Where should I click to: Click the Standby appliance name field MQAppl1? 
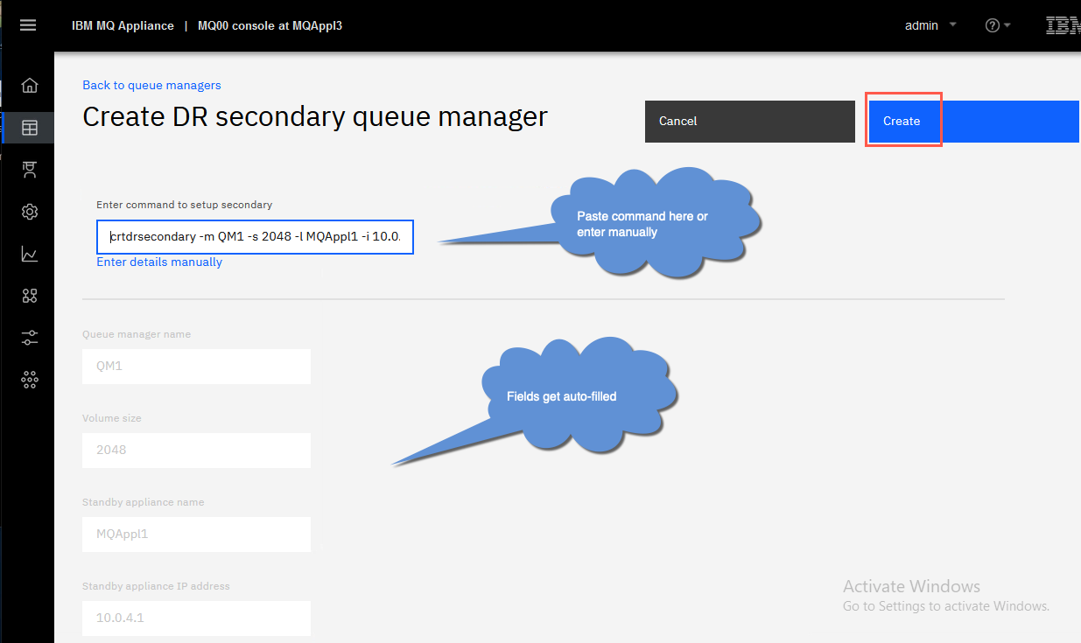click(197, 534)
